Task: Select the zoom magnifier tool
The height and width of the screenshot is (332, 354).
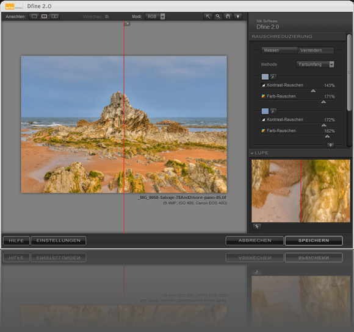Action: [x=218, y=16]
